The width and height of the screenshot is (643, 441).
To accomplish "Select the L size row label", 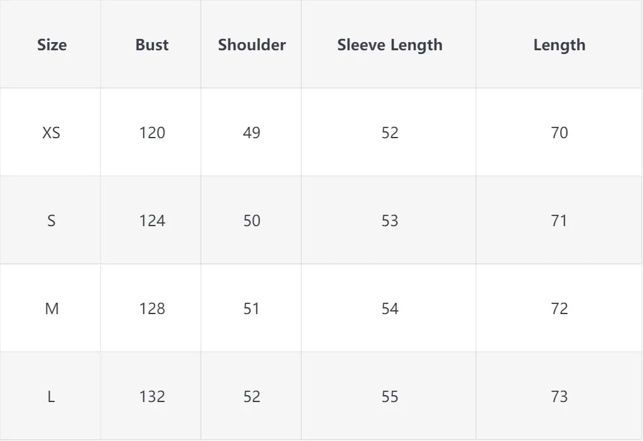I will [x=51, y=396].
